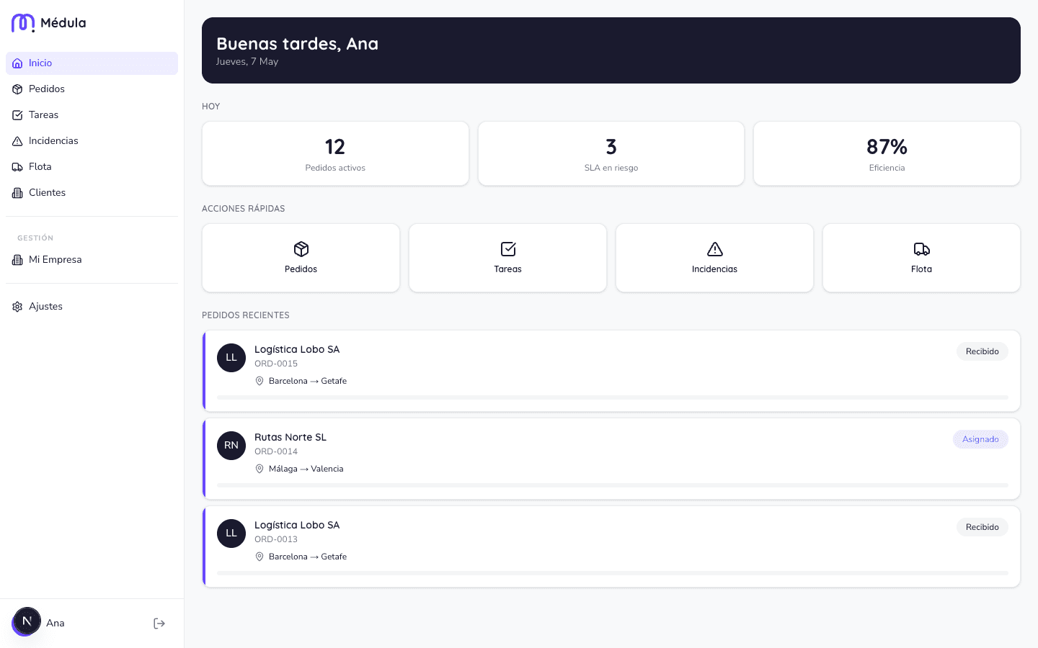
Task: Click the Buenas tardes, Ana heading
Action: [298, 44]
